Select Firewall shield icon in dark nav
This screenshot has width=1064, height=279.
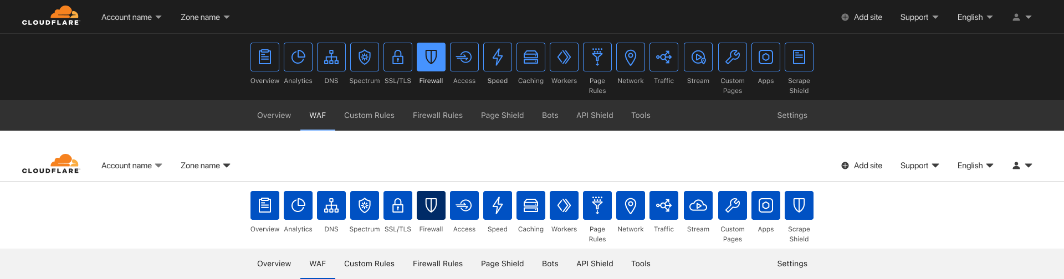click(x=431, y=57)
